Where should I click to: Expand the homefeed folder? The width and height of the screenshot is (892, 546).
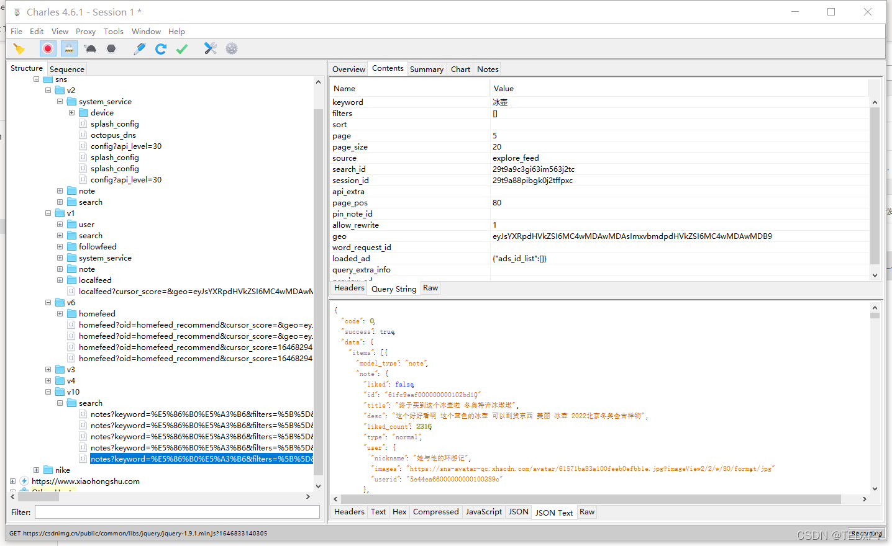[x=60, y=314]
